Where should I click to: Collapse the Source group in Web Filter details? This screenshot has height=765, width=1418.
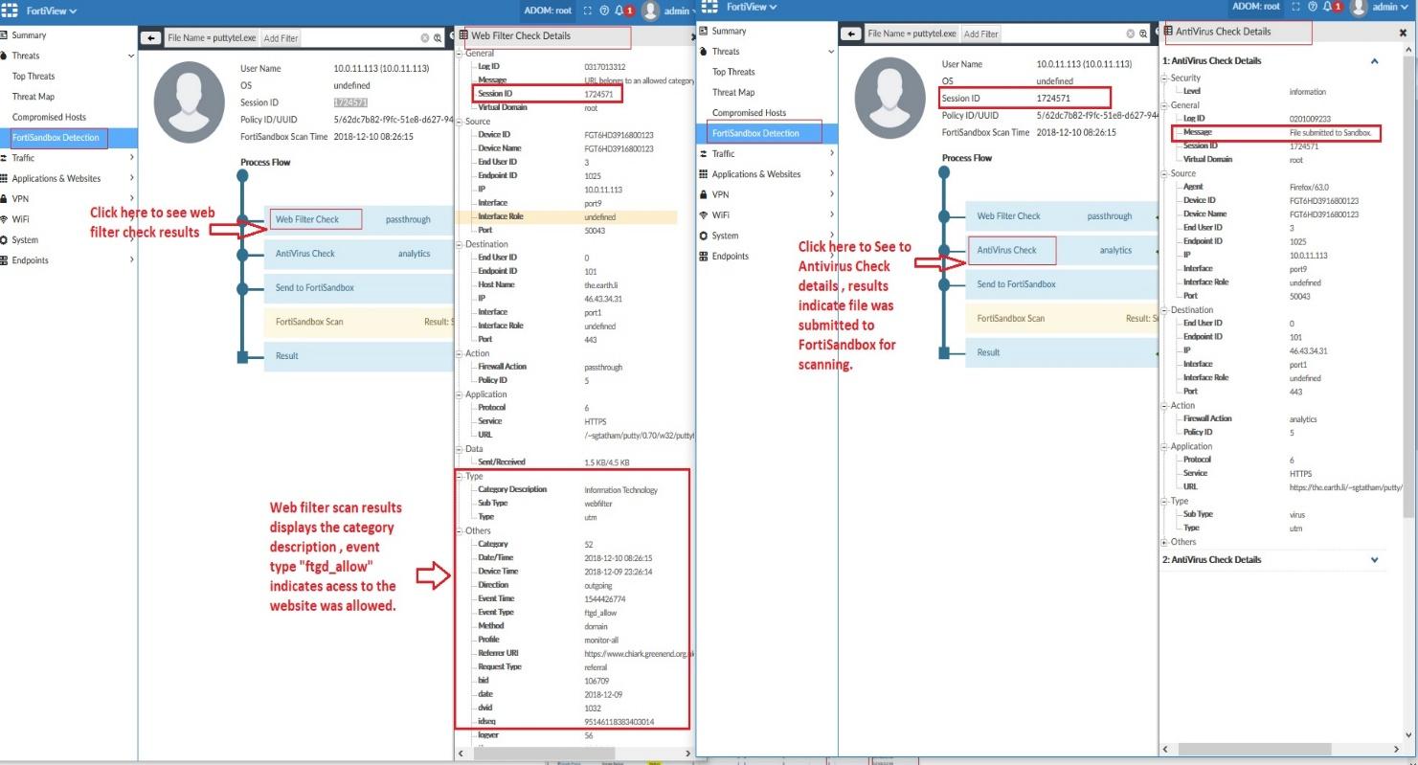tap(460, 122)
